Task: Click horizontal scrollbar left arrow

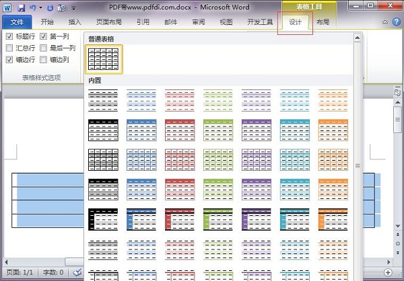Action: pos(6,262)
